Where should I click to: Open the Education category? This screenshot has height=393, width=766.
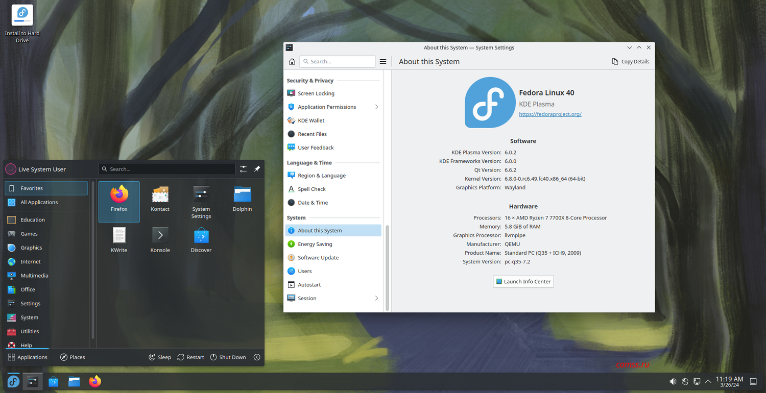coord(46,220)
